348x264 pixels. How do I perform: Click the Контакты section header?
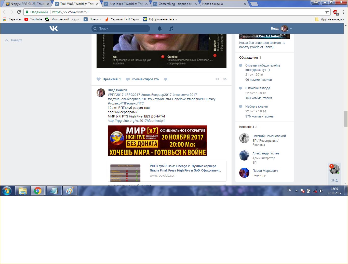[x=247, y=127]
